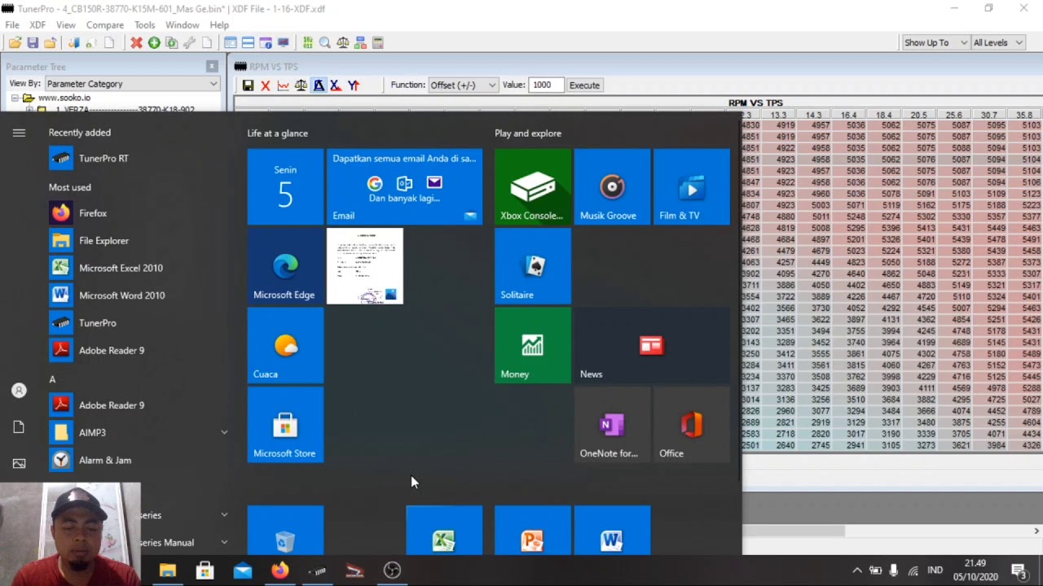Open the News tile
This screenshot has height=586, width=1043.
pyautogui.click(x=652, y=346)
